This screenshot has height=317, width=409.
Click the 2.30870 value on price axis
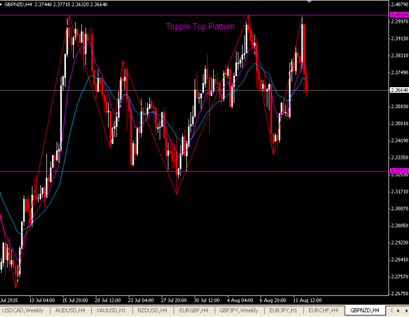(x=400, y=209)
